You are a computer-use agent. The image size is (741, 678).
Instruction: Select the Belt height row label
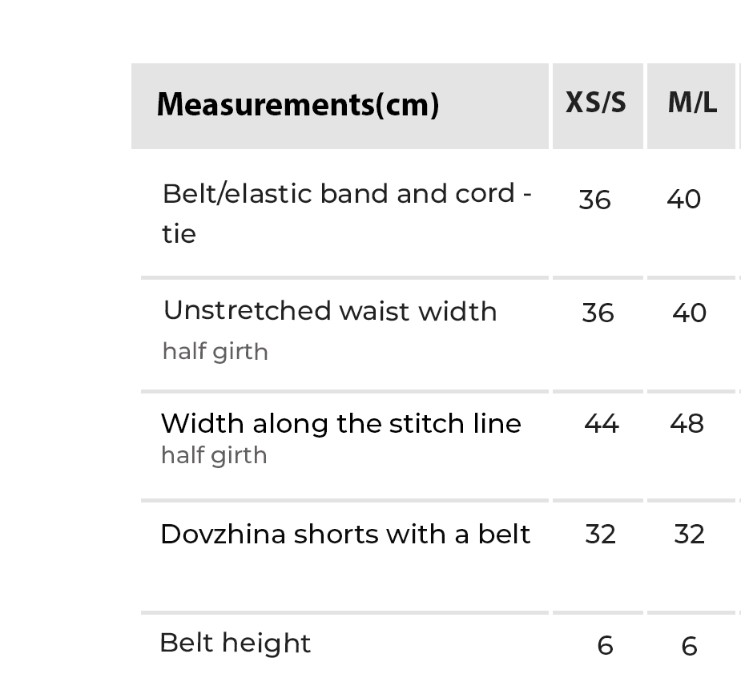tap(235, 643)
